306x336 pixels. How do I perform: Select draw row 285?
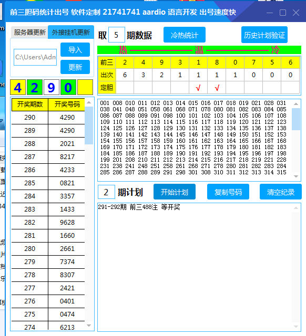point(48,183)
